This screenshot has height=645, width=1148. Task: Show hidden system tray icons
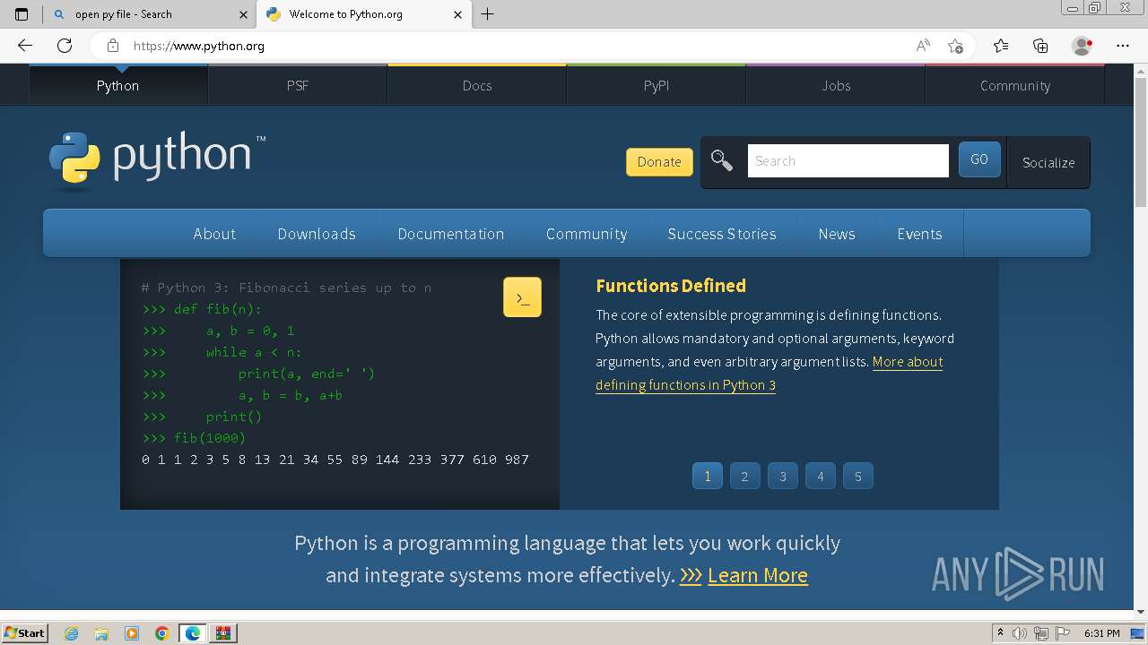coord(1000,633)
